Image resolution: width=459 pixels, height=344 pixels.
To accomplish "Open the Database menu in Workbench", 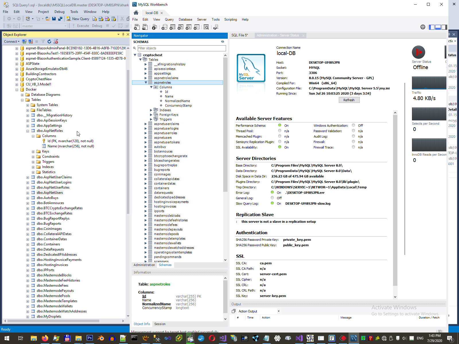I will point(185,19).
